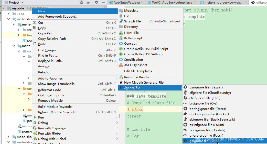Open Edit File Templates
This screenshot has height=144, width=267.
(x=151, y=71)
